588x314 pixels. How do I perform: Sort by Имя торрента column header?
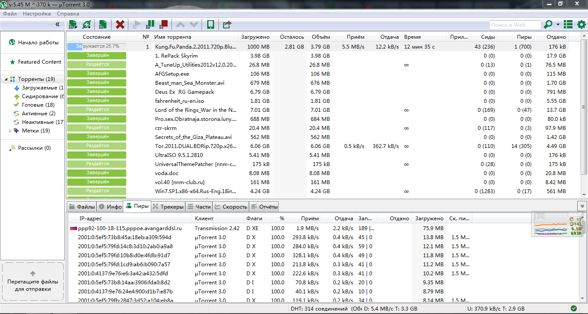coord(195,37)
